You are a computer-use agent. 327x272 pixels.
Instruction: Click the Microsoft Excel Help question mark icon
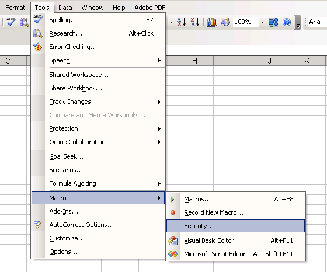click(x=287, y=22)
